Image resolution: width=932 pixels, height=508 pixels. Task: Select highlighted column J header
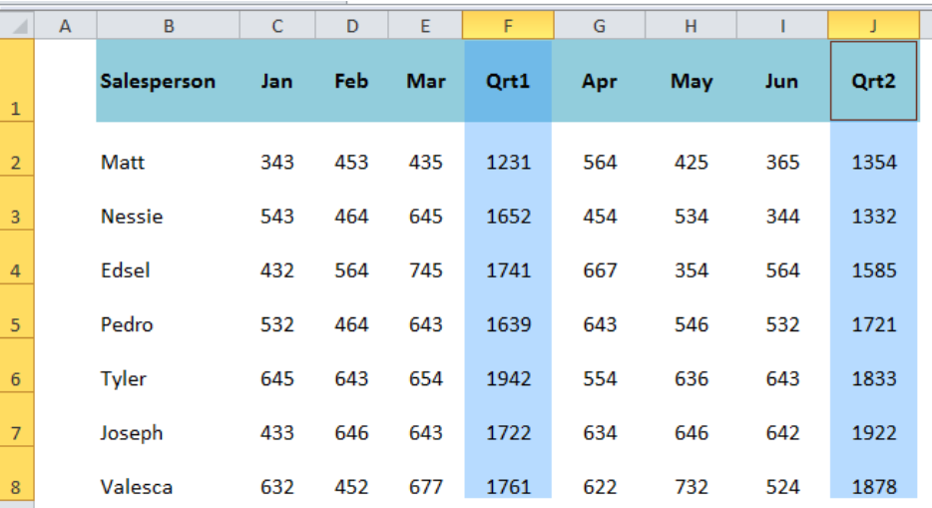coord(874,26)
